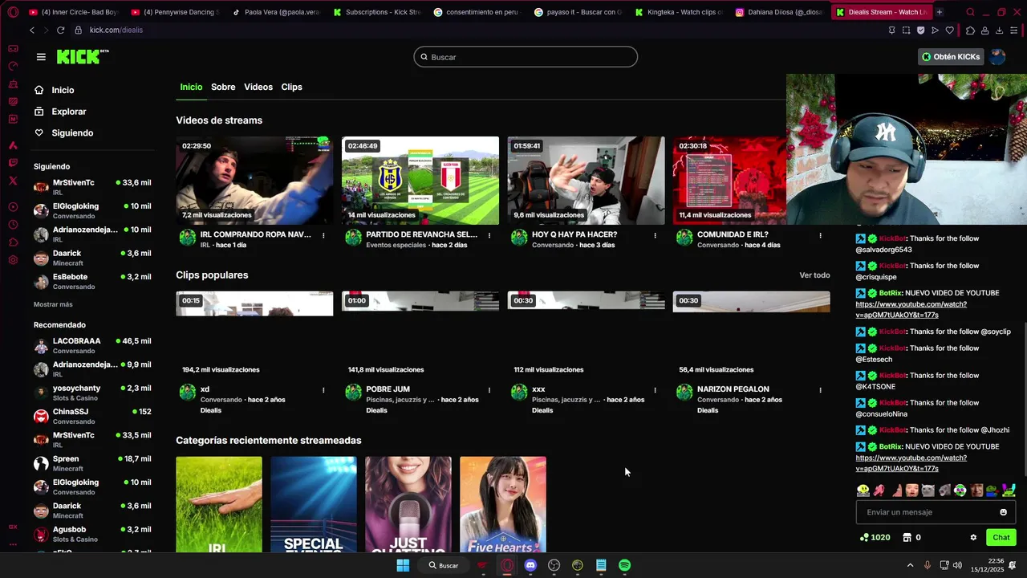The width and height of the screenshot is (1027, 578).
Task: Open the emoji picker in message box
Action: coord(1003,512)
